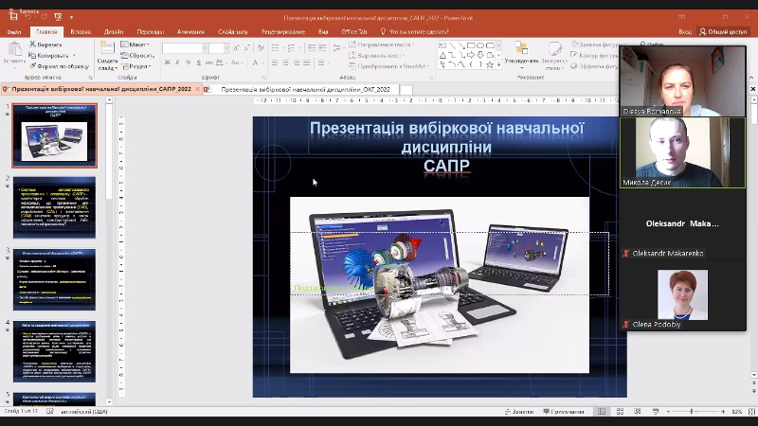Open the Файл menu
Image resolution: width=758 pixels, height=426 pixels.
[x=14, y=32]
